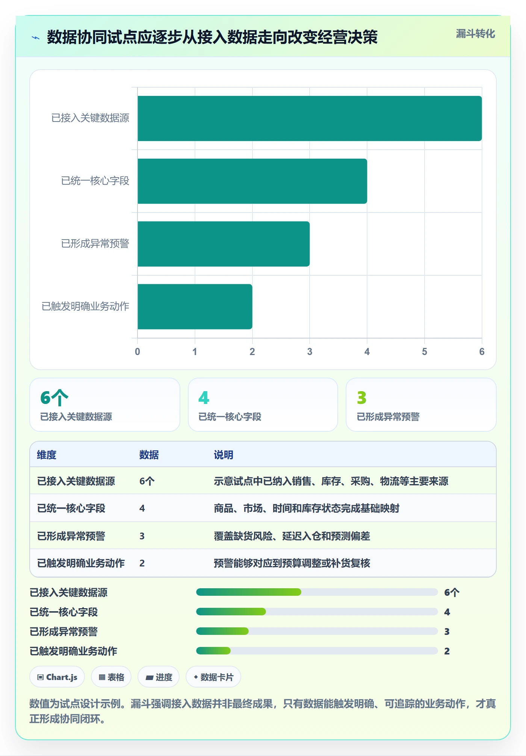This screenshot has width=526, height=756.
Task: Click the 说明 column header
Action: tap(224, 455)
